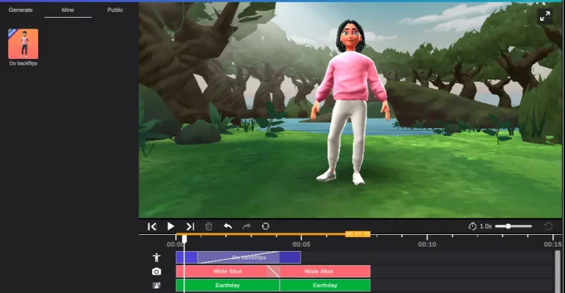Click the 00:05 timeline ruler label

pos(301,244)
